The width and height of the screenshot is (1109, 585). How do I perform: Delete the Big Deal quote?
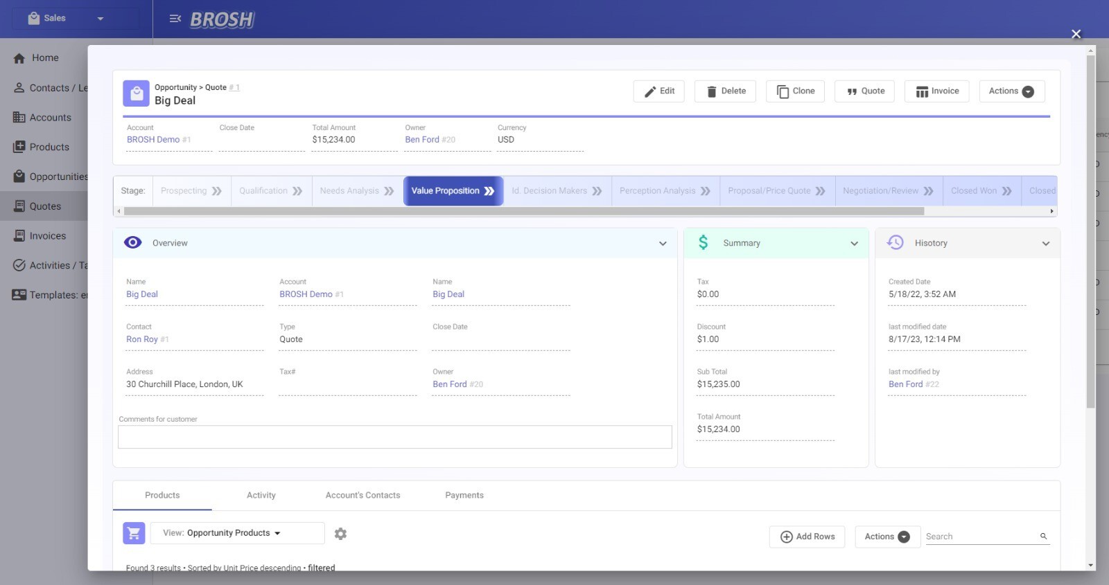[x=726, y=91]
